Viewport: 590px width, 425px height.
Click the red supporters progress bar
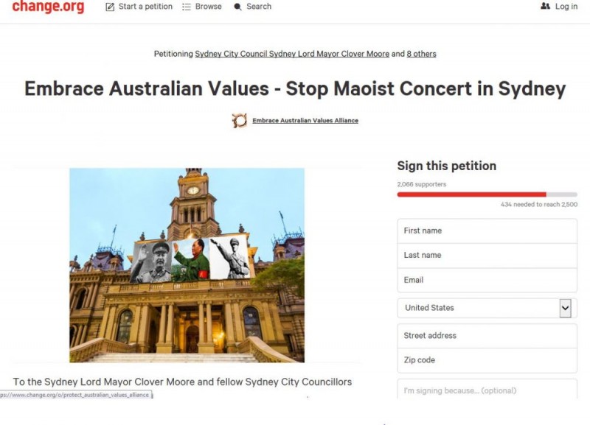(472, 194)
